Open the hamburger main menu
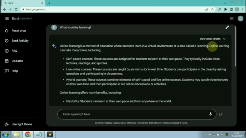This screenshot has height=138, width=246. (x=7, y=18)
